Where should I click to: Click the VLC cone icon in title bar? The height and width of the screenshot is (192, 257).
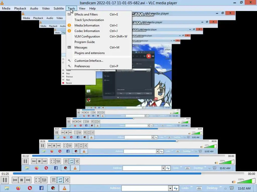click(2, 2)
